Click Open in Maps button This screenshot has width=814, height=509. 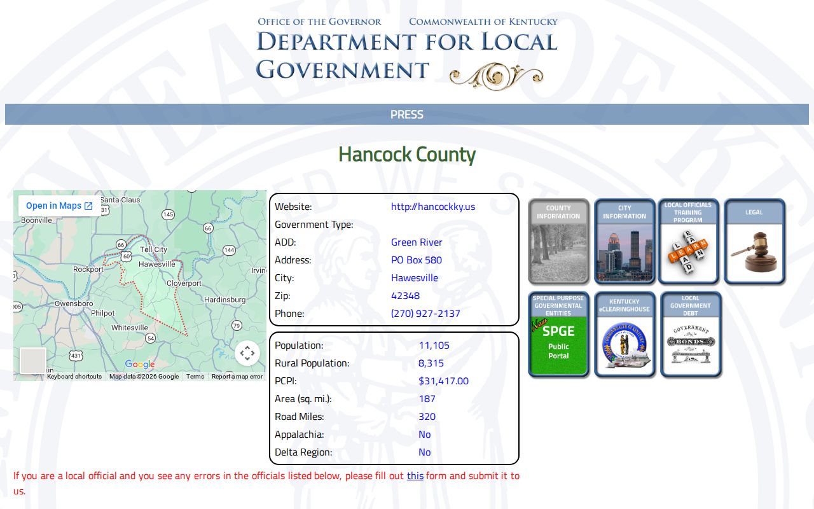point(59,206)
